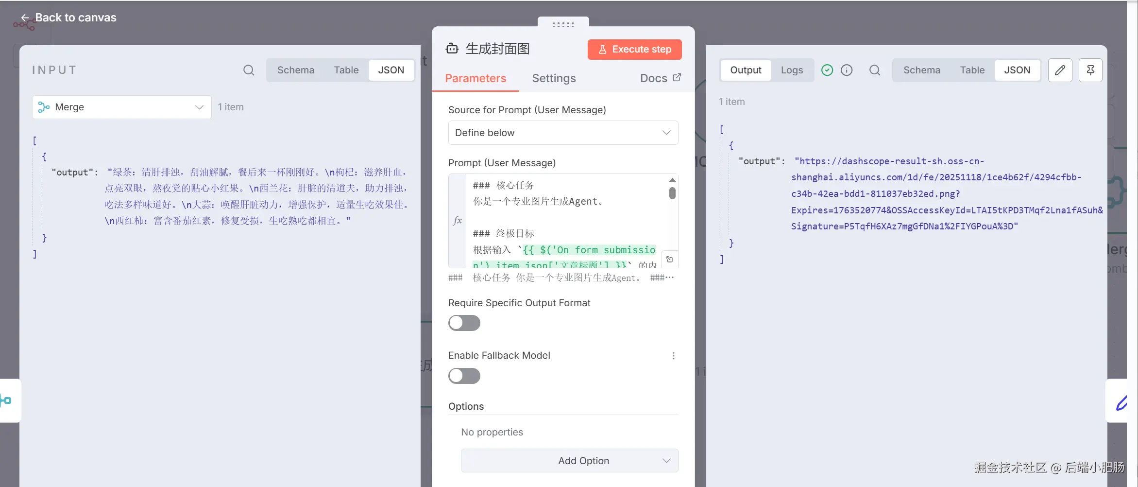This screenshot has width=1138, height=487.
Task: Go back to canvas via arrow link
Action: 68,17
